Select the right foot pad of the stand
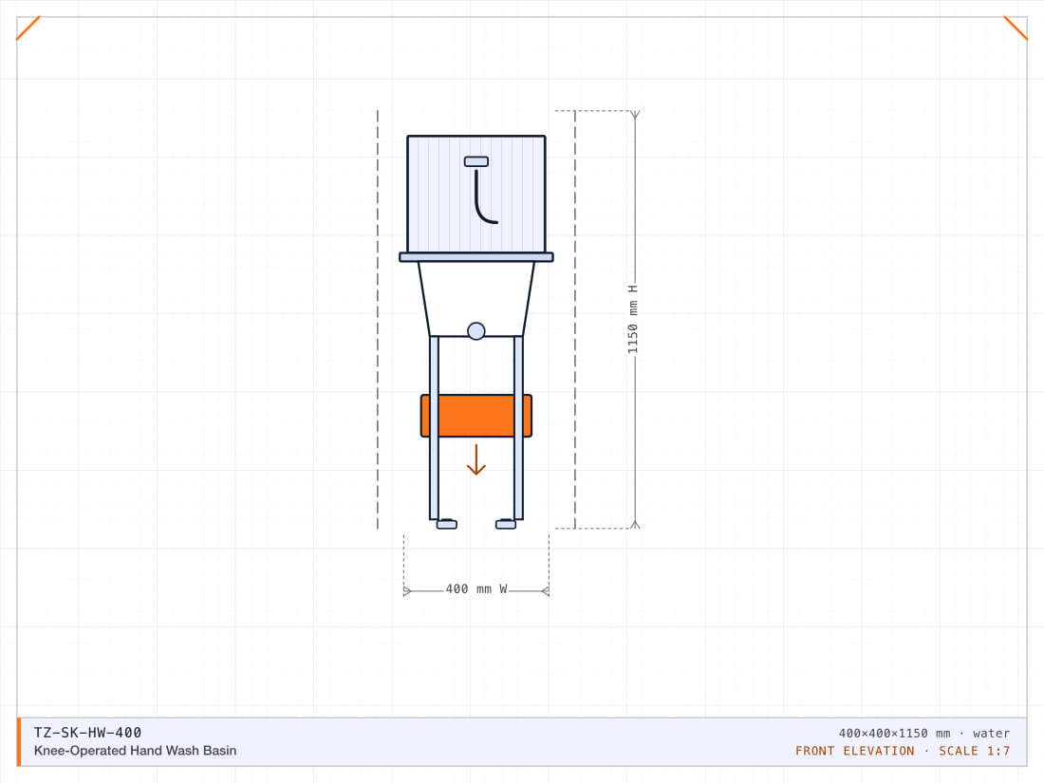Screen dimensions: 1044x783 [x=506, y=524]
